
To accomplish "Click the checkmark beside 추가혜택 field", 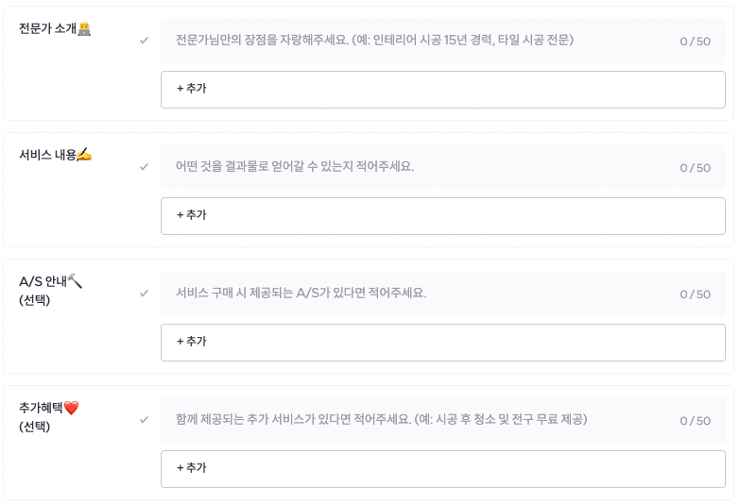I will pyautogui.click(x=144, y=420).
